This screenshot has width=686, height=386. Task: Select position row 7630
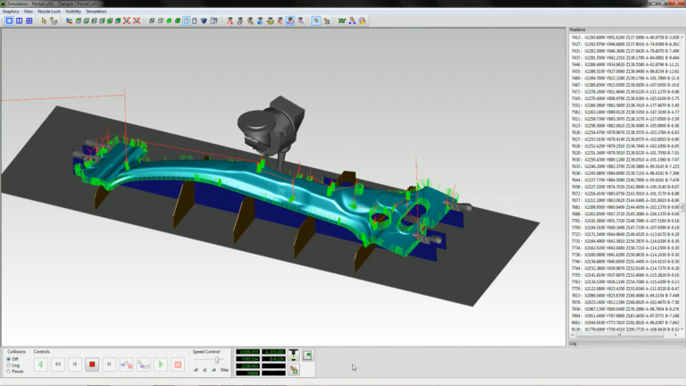pos(624,160)
